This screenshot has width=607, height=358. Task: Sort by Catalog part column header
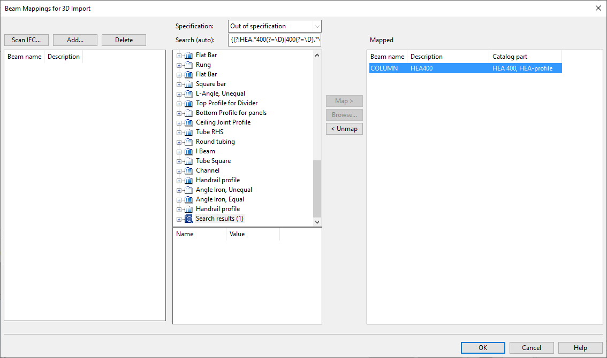tap(525, 57)
